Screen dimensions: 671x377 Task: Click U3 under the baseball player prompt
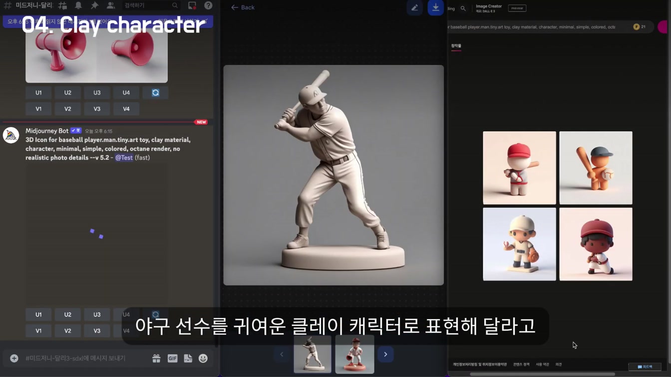coord(97,315)
